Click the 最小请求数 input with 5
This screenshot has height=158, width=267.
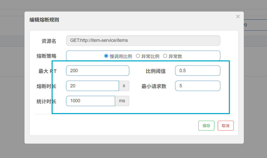198,86
